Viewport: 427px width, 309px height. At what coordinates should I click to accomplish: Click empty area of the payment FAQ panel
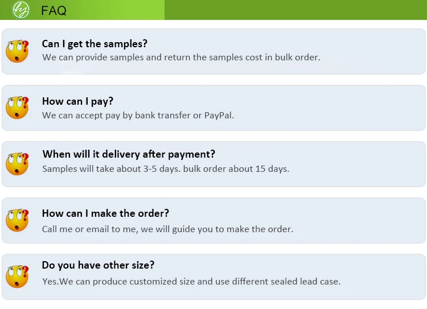[x=342, y=108]
